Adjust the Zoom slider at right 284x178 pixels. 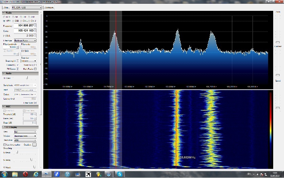(278, 42)
